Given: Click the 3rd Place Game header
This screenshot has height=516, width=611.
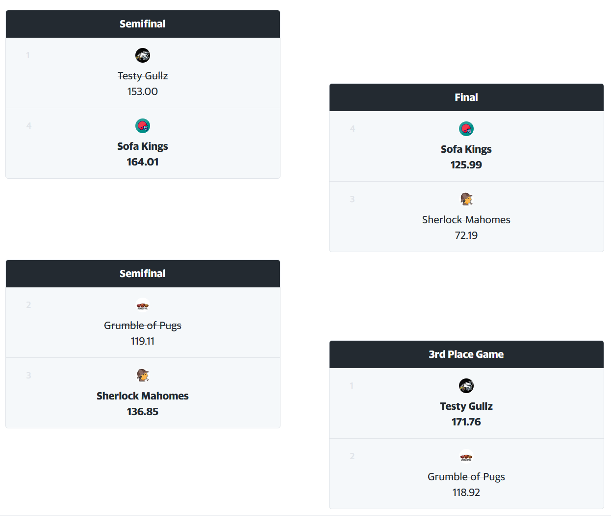Looking at the screenshot, I should (x=466, y=354).
